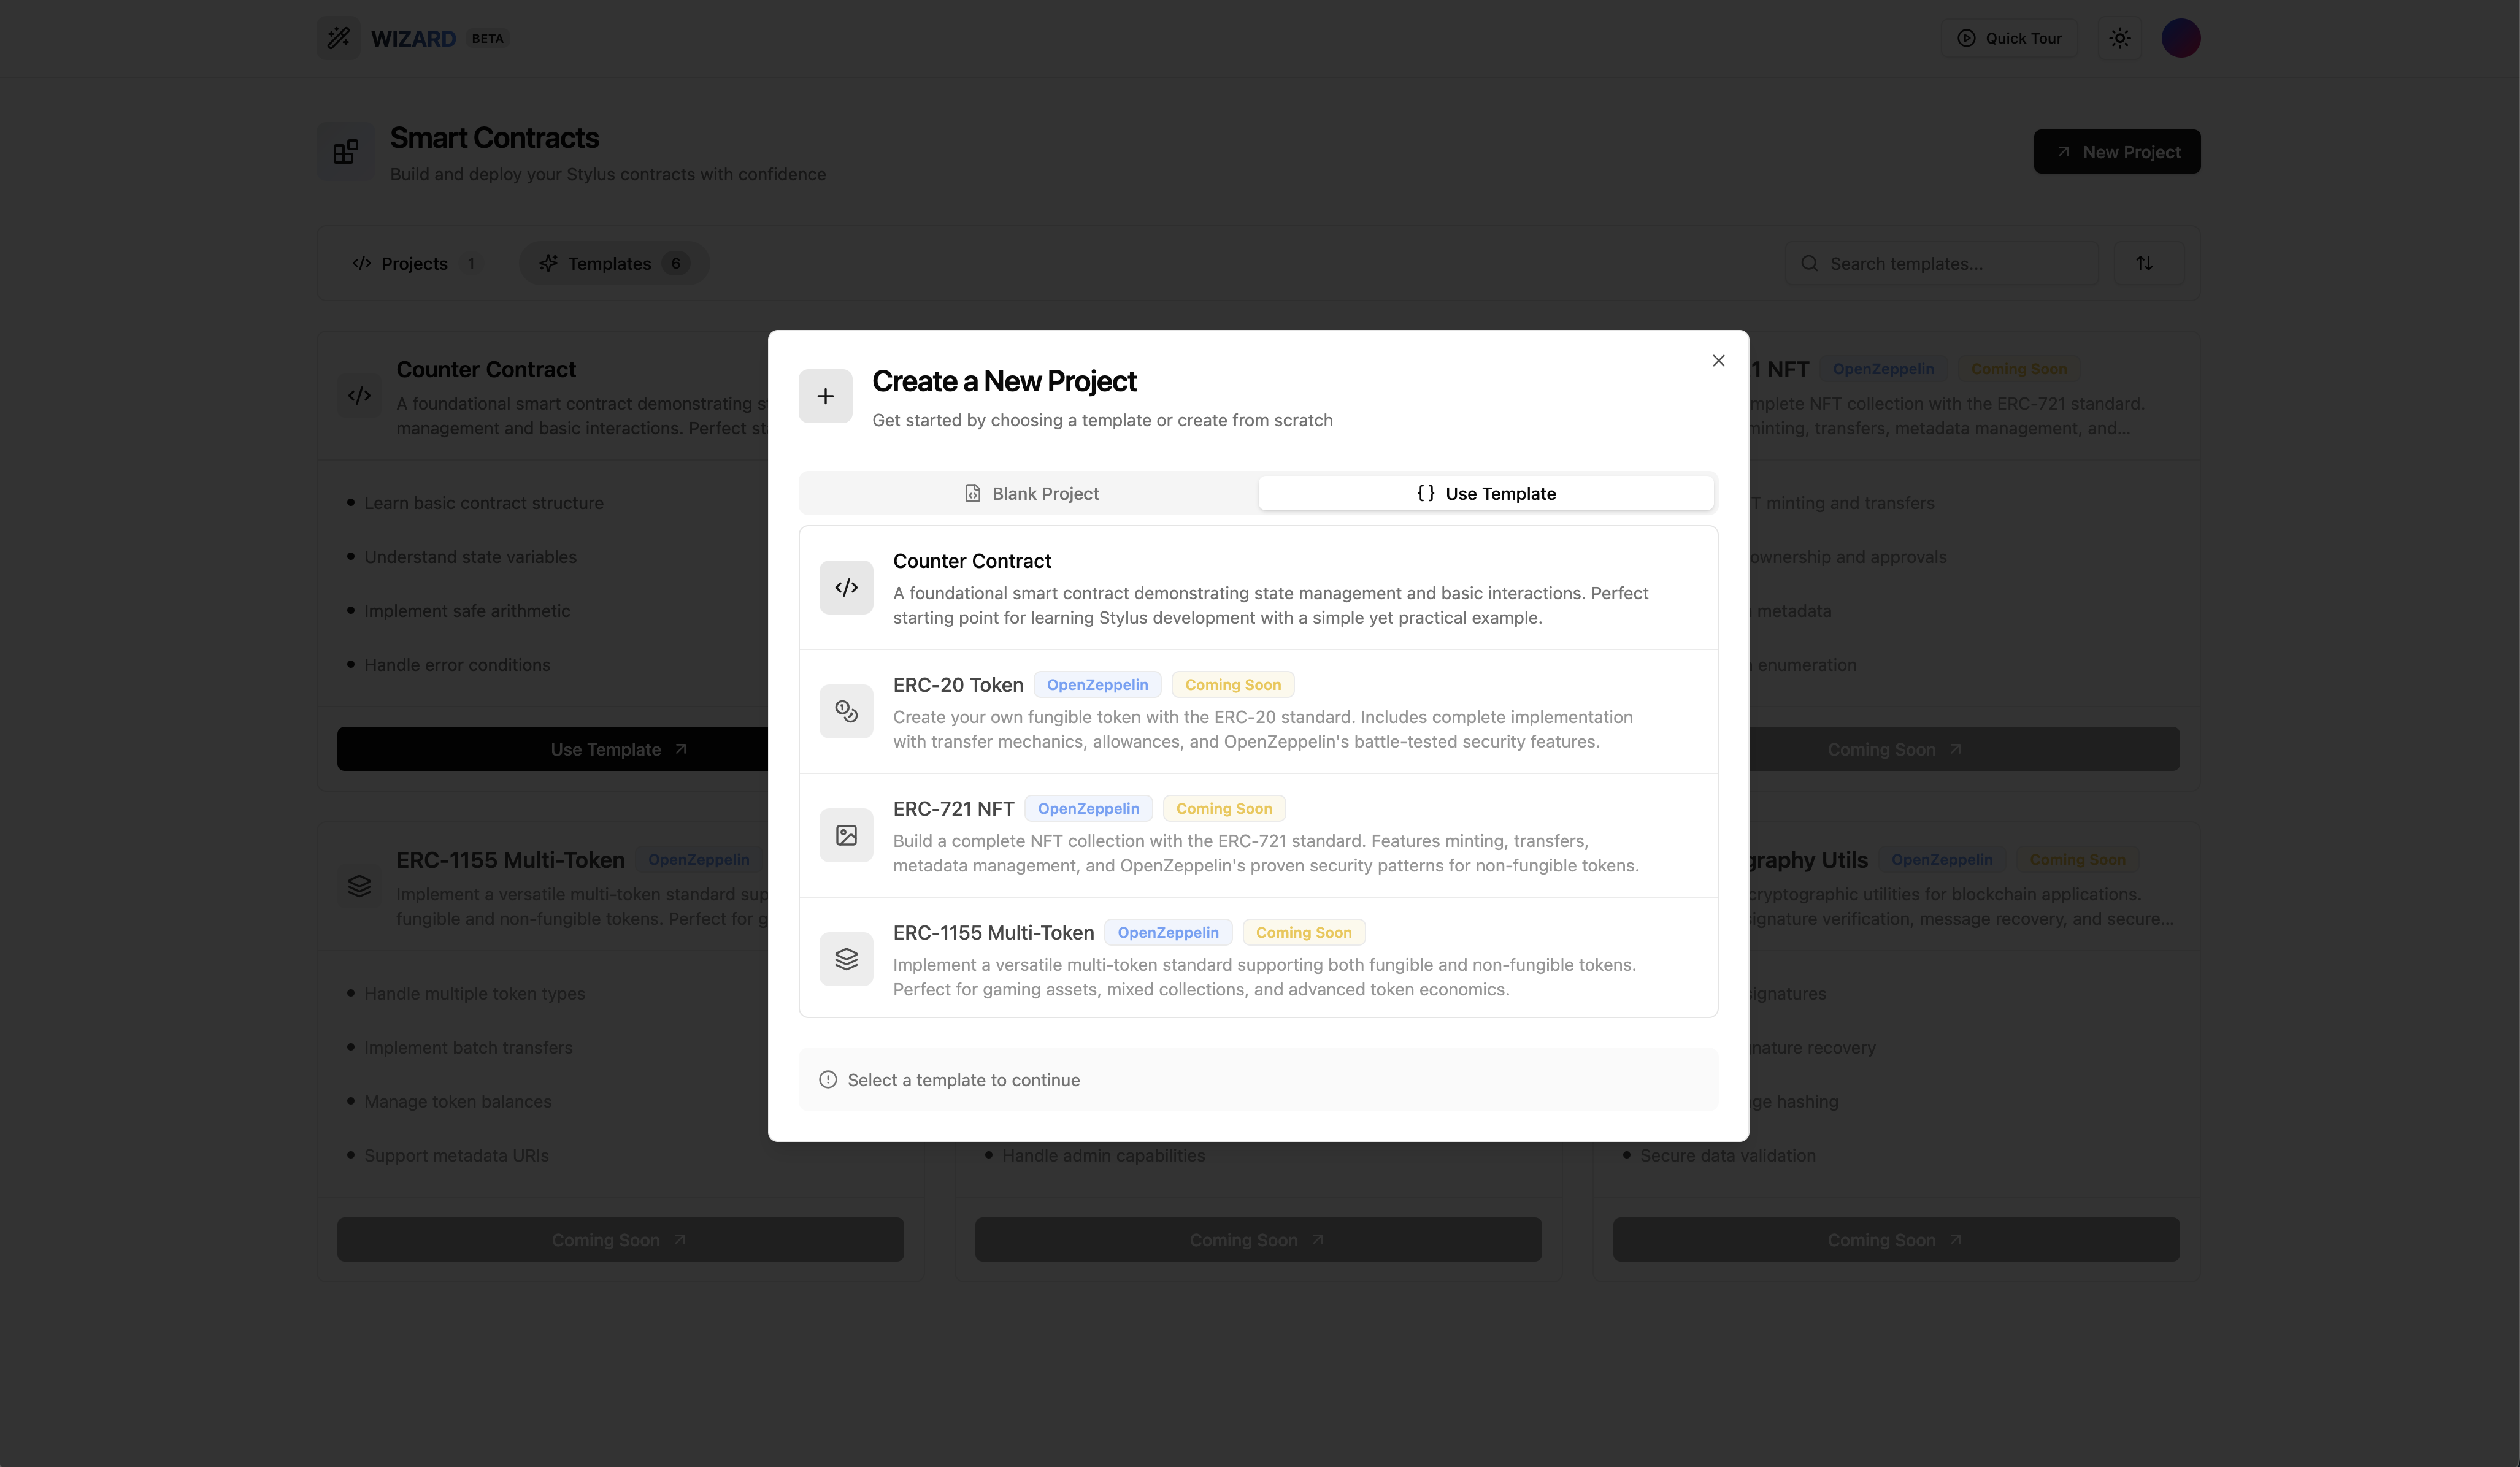This screenshot has height=1467, width=2520.
Task: Click Coming Soon button under Handle admin capabilities
Action: tap(1258, 1240)
